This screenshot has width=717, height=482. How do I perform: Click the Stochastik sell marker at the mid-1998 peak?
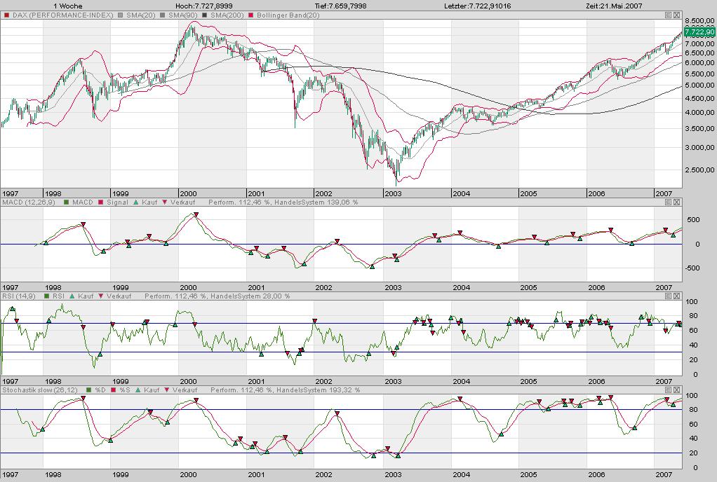coord(83,399)
